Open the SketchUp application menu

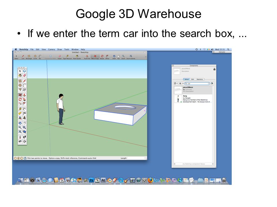pos(23,49)
